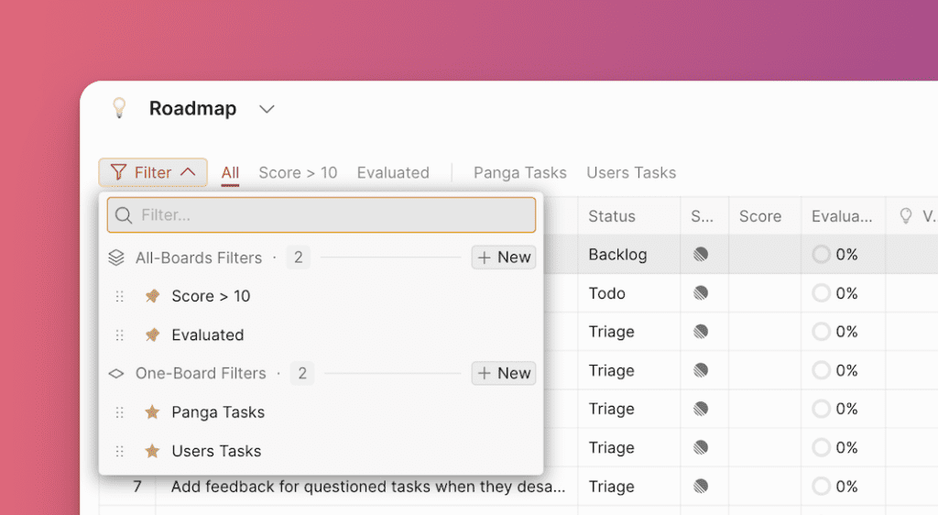
Task: Click the pin icon next to Evaluated
Action: click(152, 335)
